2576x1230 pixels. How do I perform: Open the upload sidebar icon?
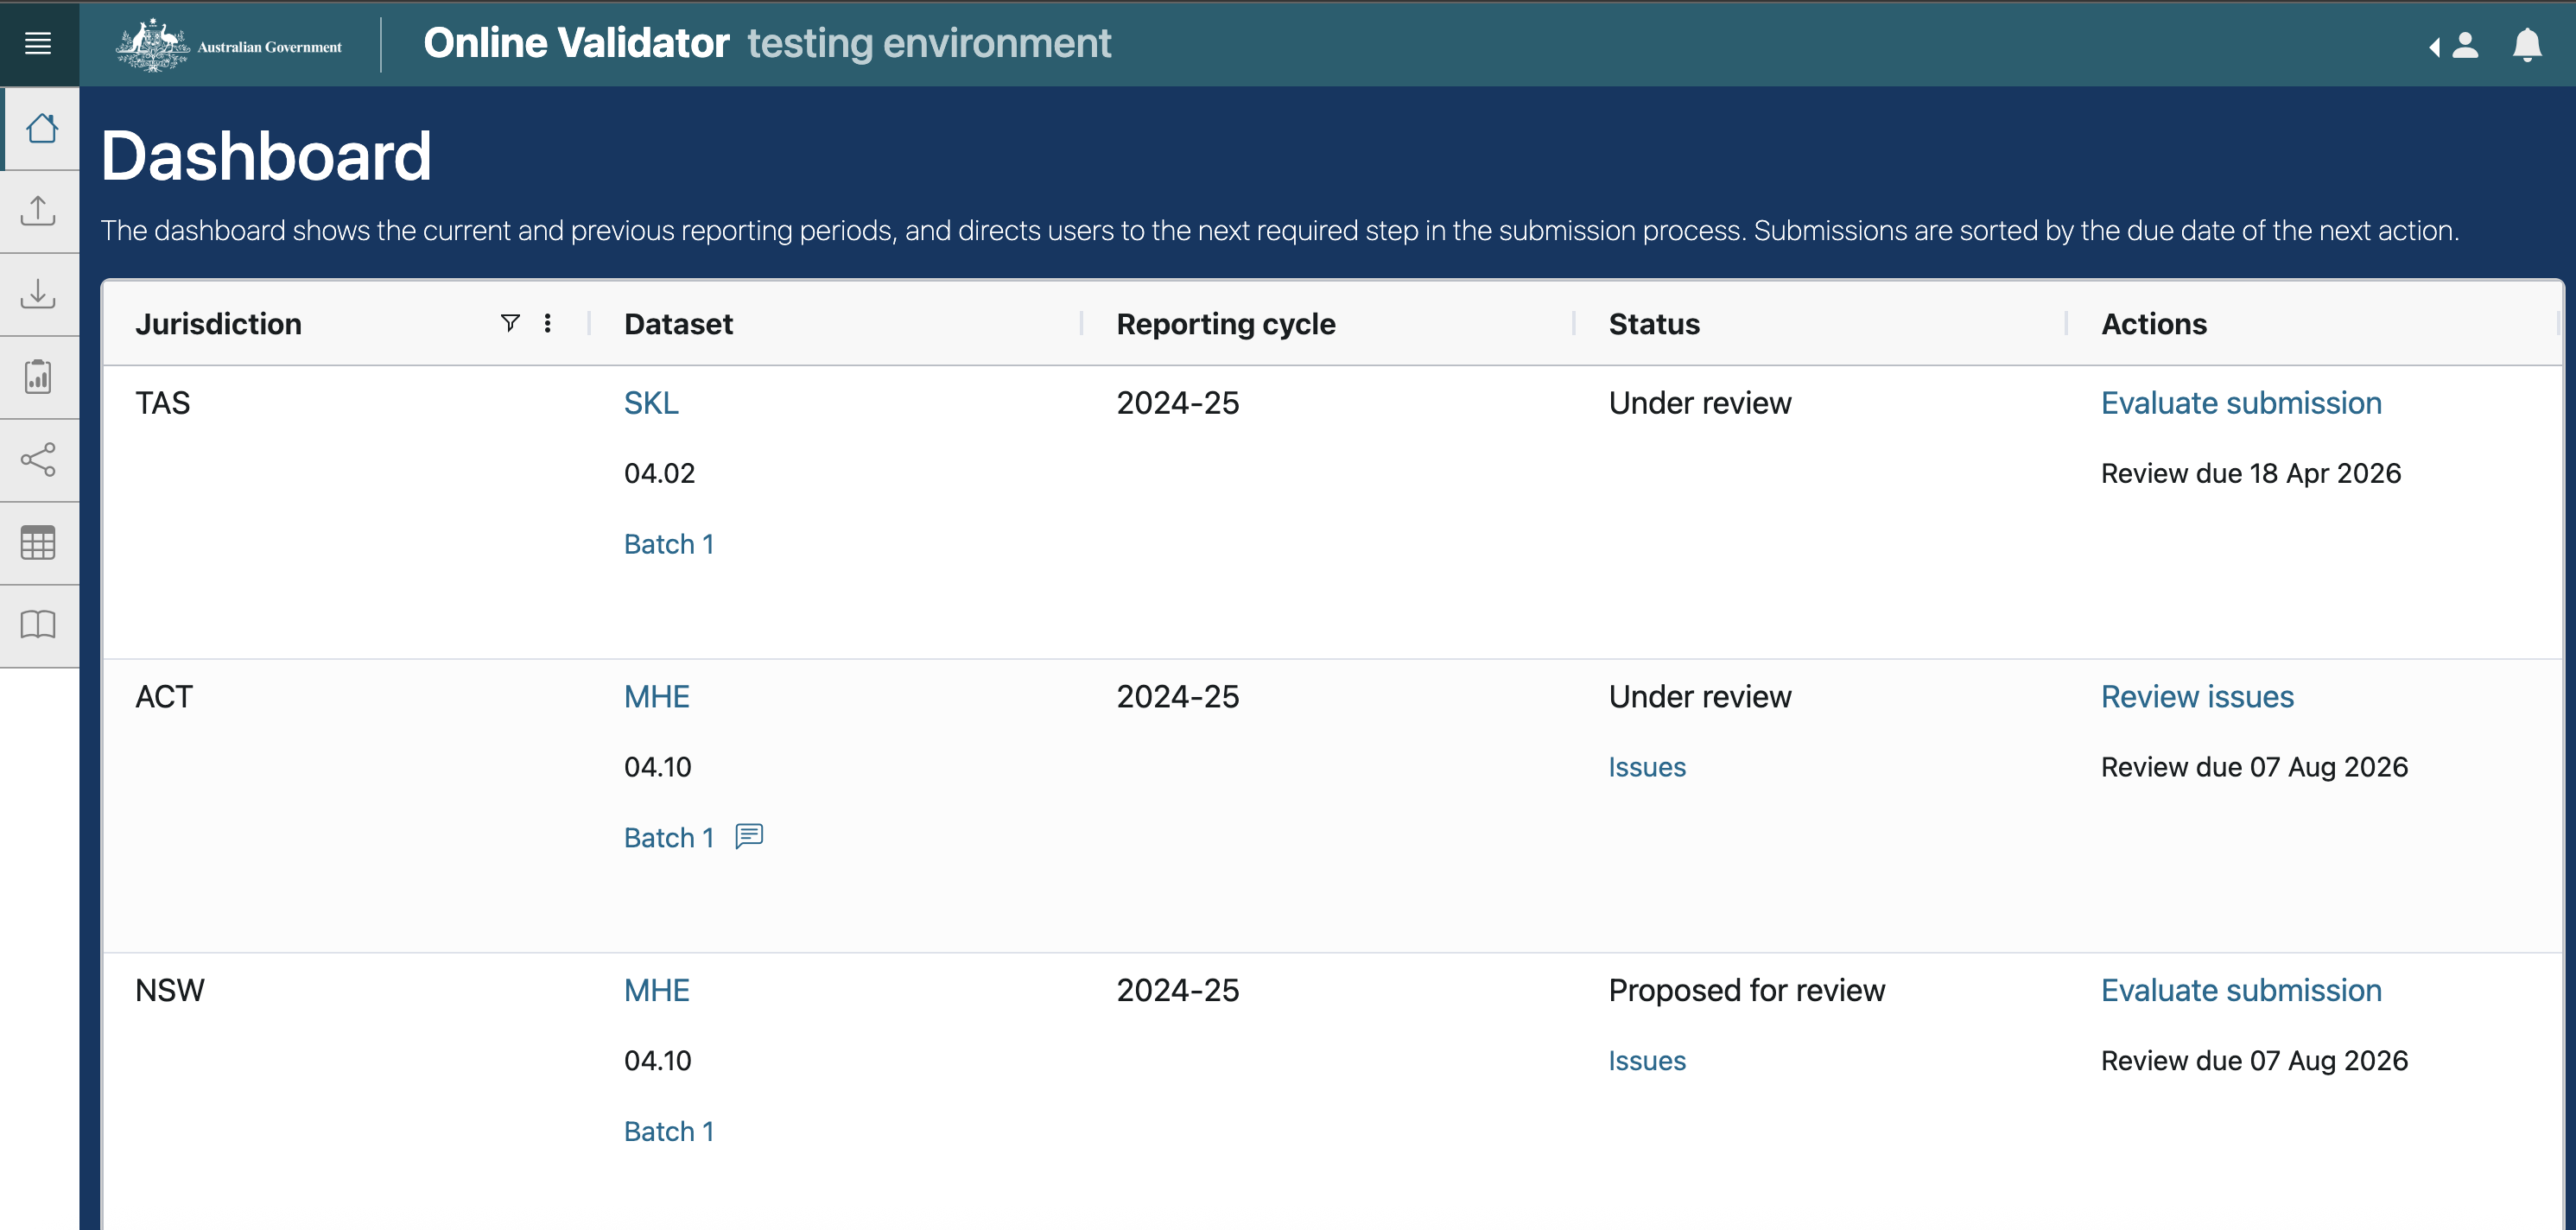[x=38, y=211]
